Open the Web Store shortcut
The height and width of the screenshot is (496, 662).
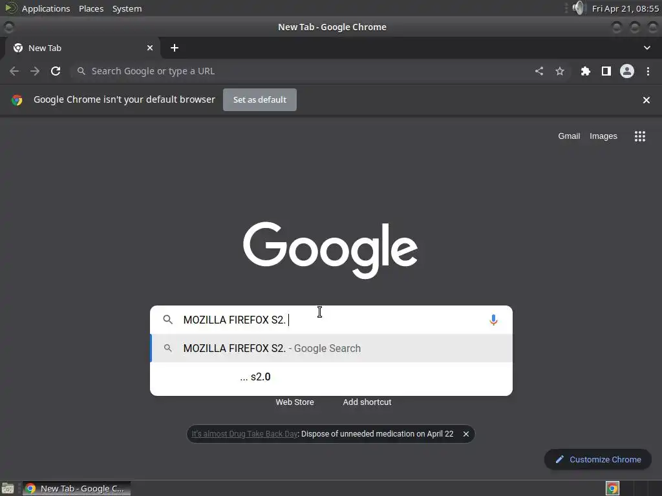point(295,402)
